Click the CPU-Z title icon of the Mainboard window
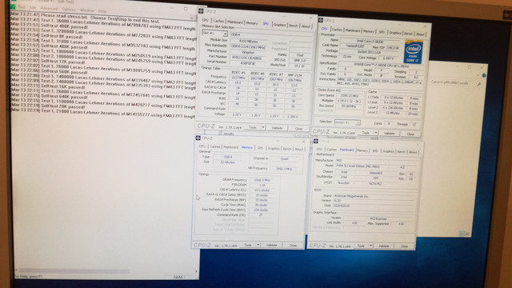This screenshot has height=288, width=512. 316,141
